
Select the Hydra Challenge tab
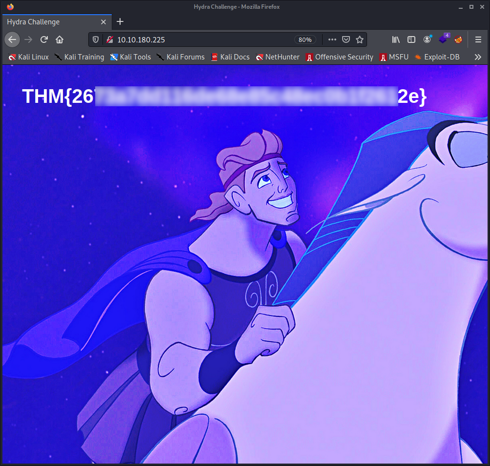pos(57,22)
